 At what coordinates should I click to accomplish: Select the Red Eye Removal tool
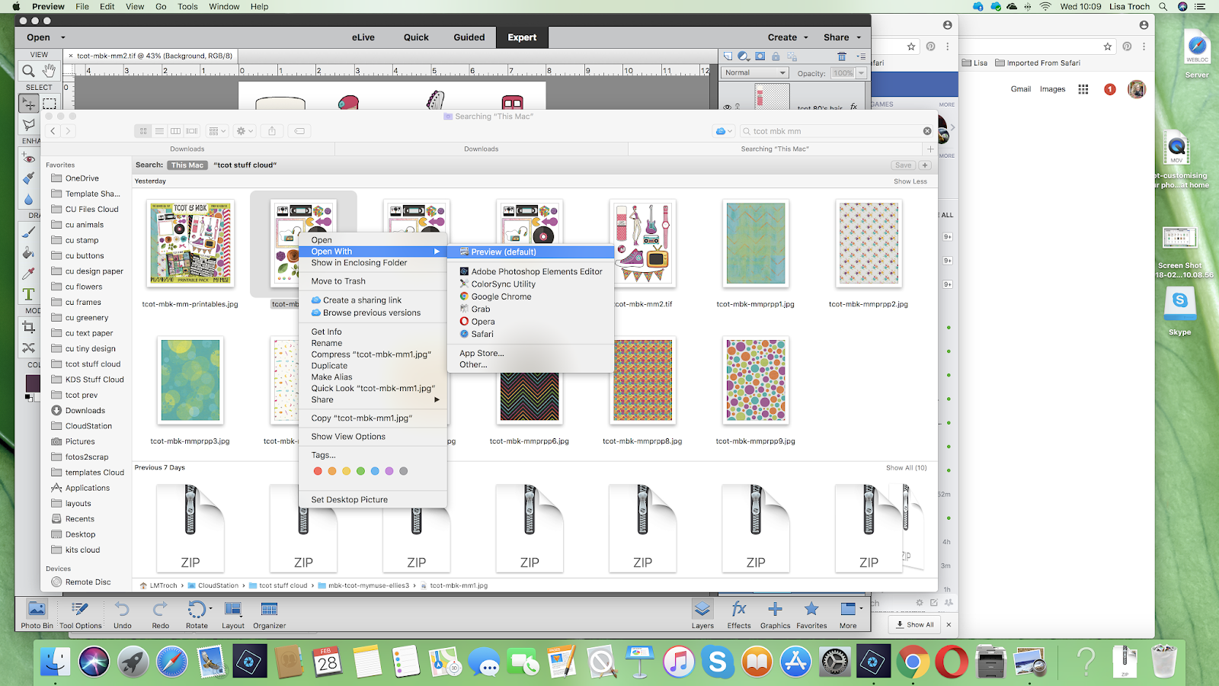pyautogui.click(x=29, y=159)
